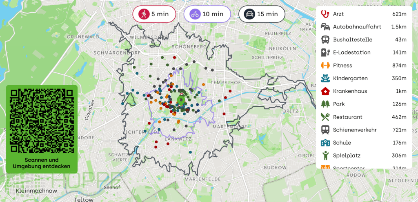
Task: Toggle the 5 min walking isochrone
Action: (x=154, y=14)
